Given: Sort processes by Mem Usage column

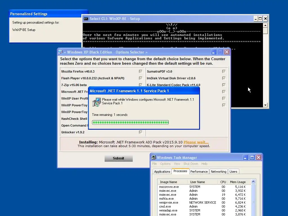Looking at the screenshot, I should point(238,182).
